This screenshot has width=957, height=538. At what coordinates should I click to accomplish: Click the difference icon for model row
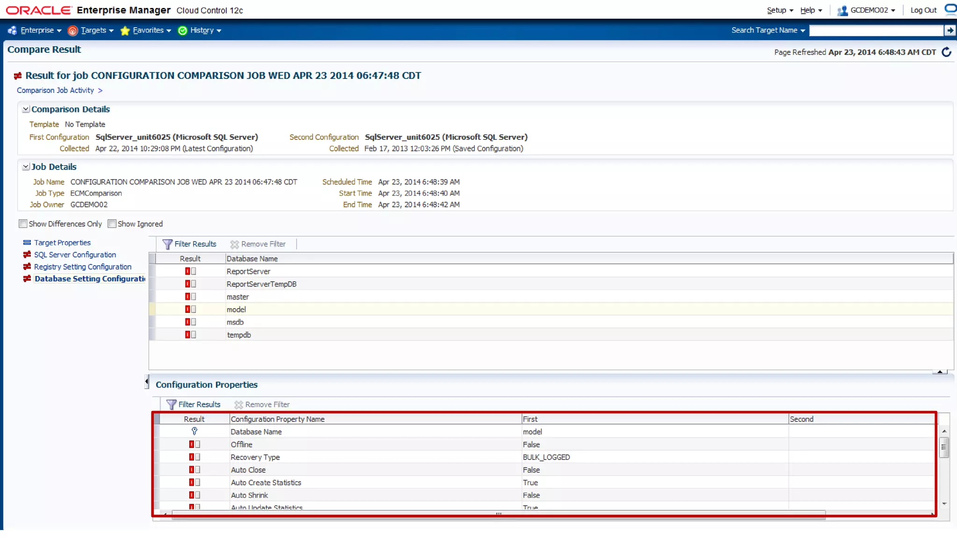point(190,309)
